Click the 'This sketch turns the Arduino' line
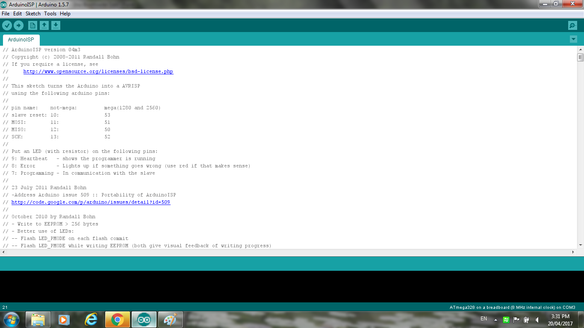This screenshot has width=584, height=328. pyautogui.click(x=71, y=86)
